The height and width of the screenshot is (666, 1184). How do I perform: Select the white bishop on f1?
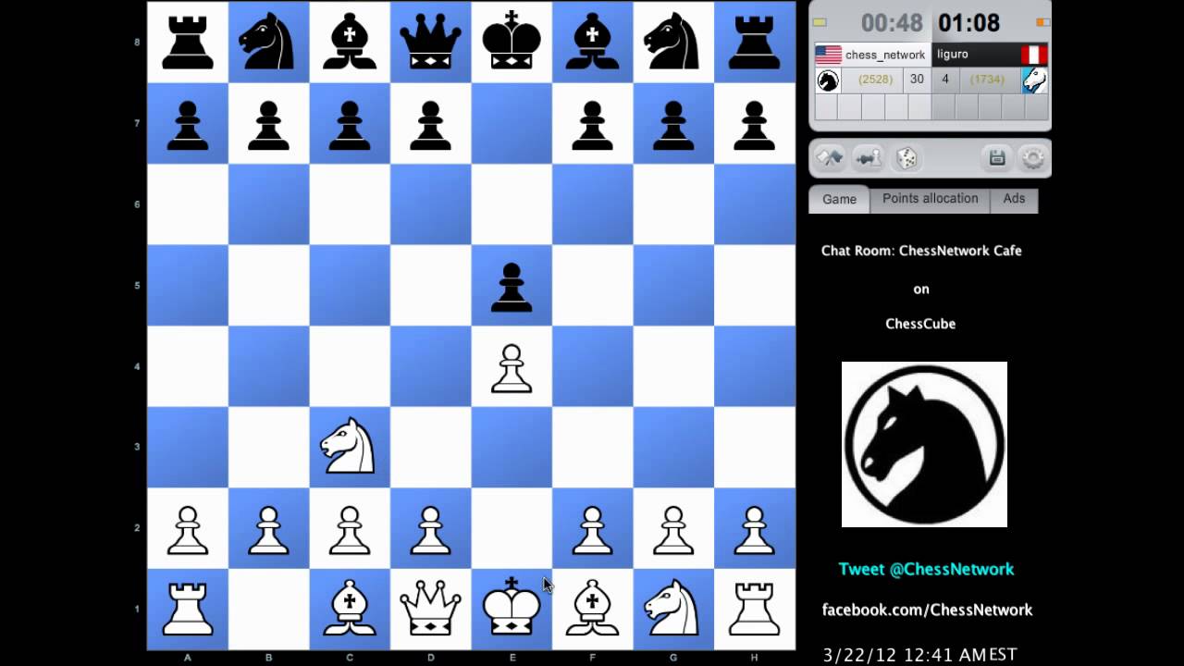pos(593,609)
